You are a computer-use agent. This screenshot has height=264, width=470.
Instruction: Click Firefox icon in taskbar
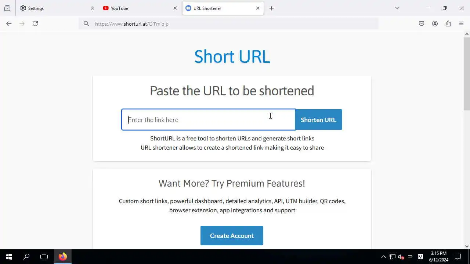(63, 257)
